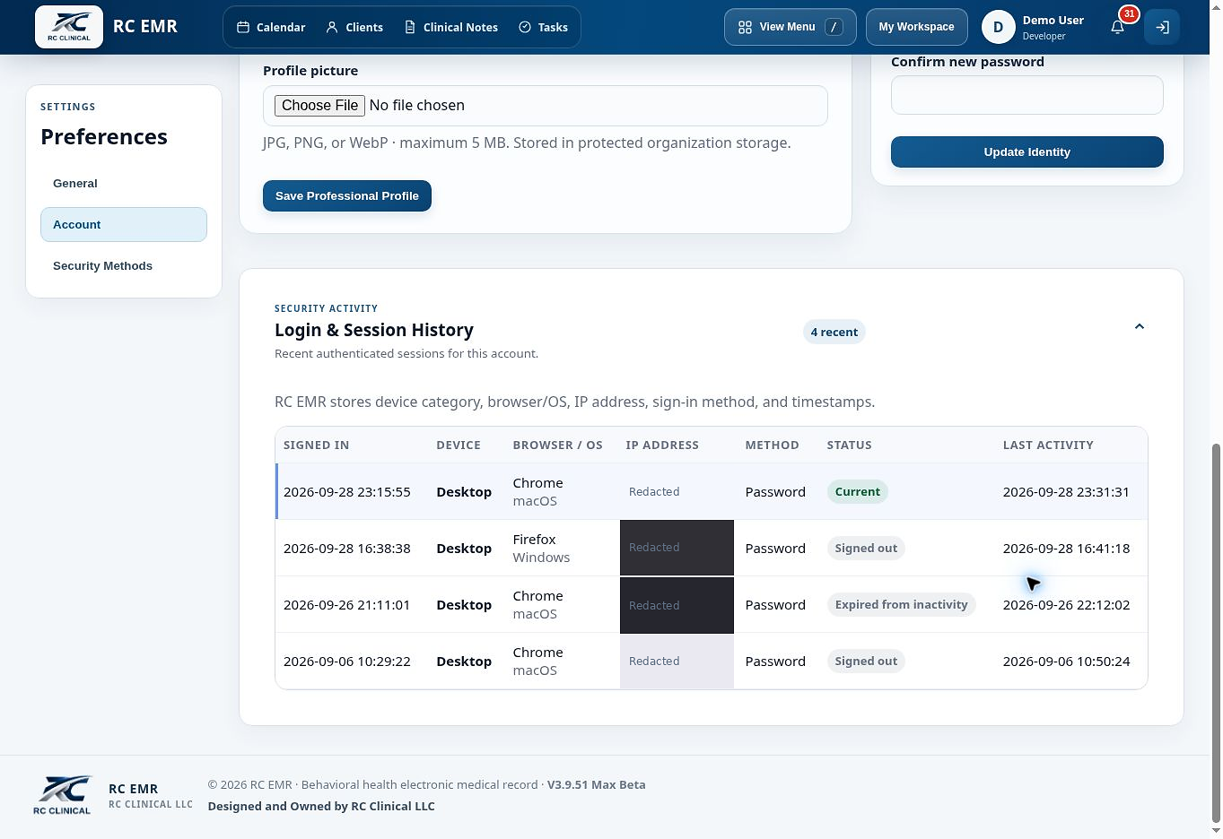Open the Calendar menu item
Image resolution: width=1223 pixels, height=839 pixels.
coord(271,27)
